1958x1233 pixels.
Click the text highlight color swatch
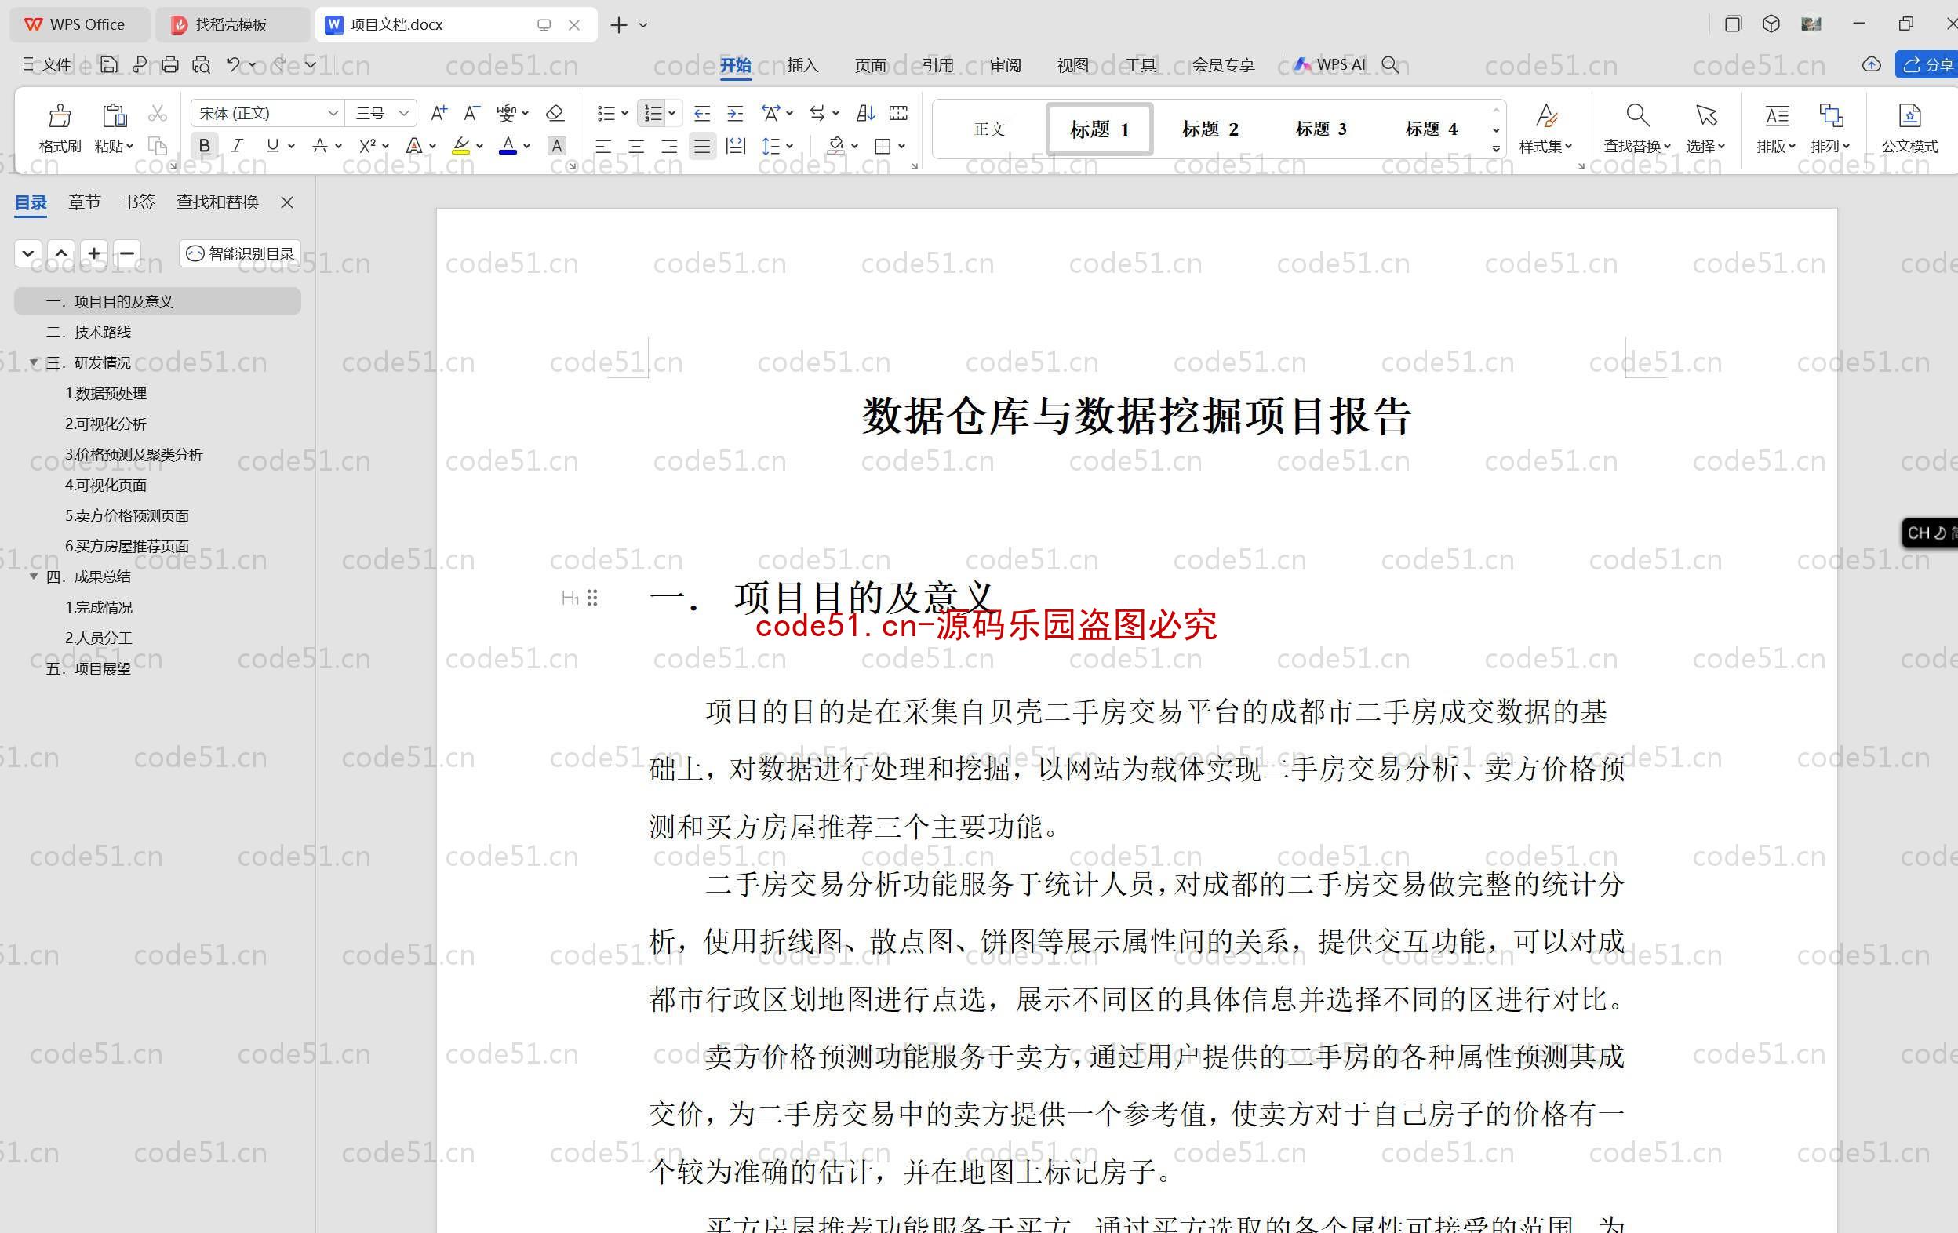461,145
